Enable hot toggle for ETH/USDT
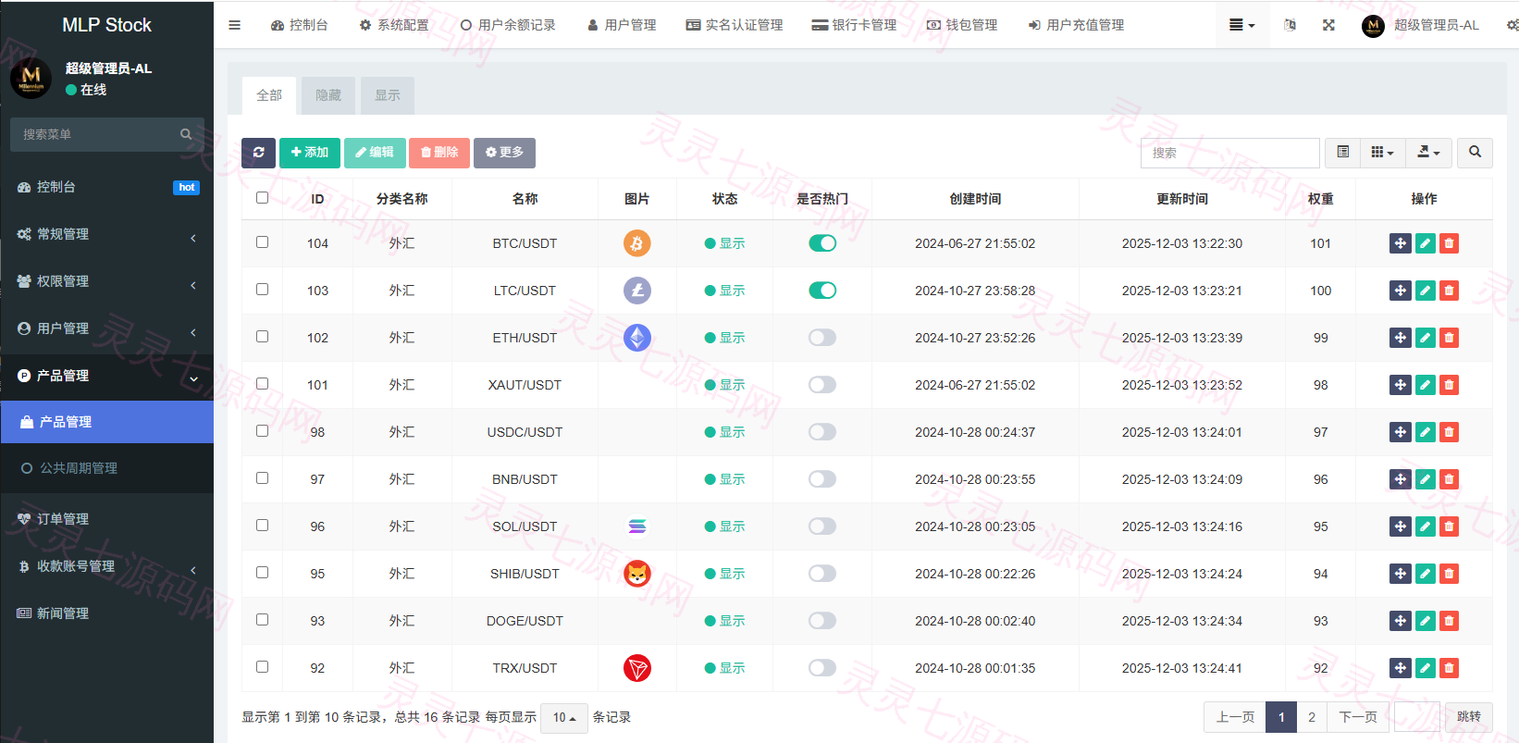The image size is (1519, 743). 822,338
